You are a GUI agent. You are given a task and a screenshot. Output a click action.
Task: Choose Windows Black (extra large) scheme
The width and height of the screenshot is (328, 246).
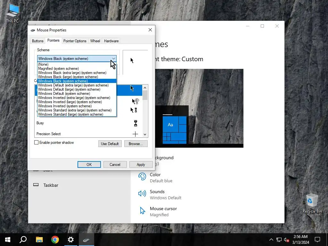[77, 73]
